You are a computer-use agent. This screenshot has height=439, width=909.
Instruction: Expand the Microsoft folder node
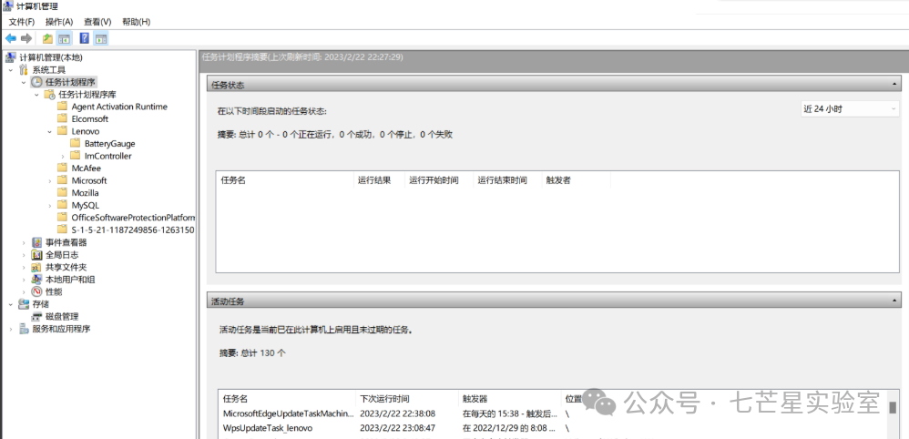click(x=50, y=181)
